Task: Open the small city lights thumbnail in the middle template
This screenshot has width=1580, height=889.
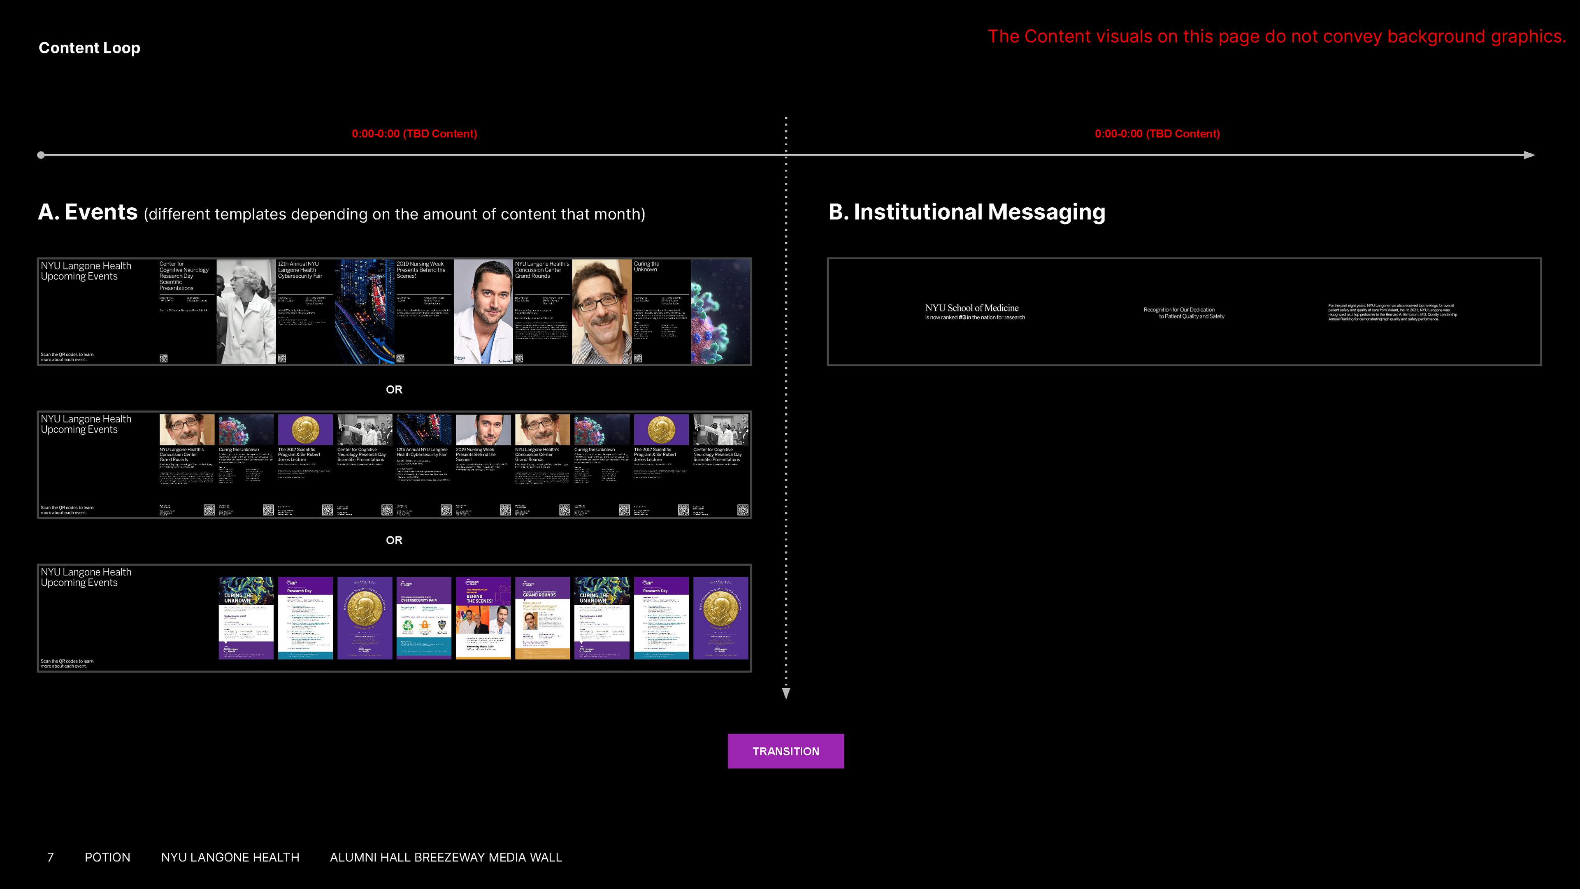Action: 423,429
